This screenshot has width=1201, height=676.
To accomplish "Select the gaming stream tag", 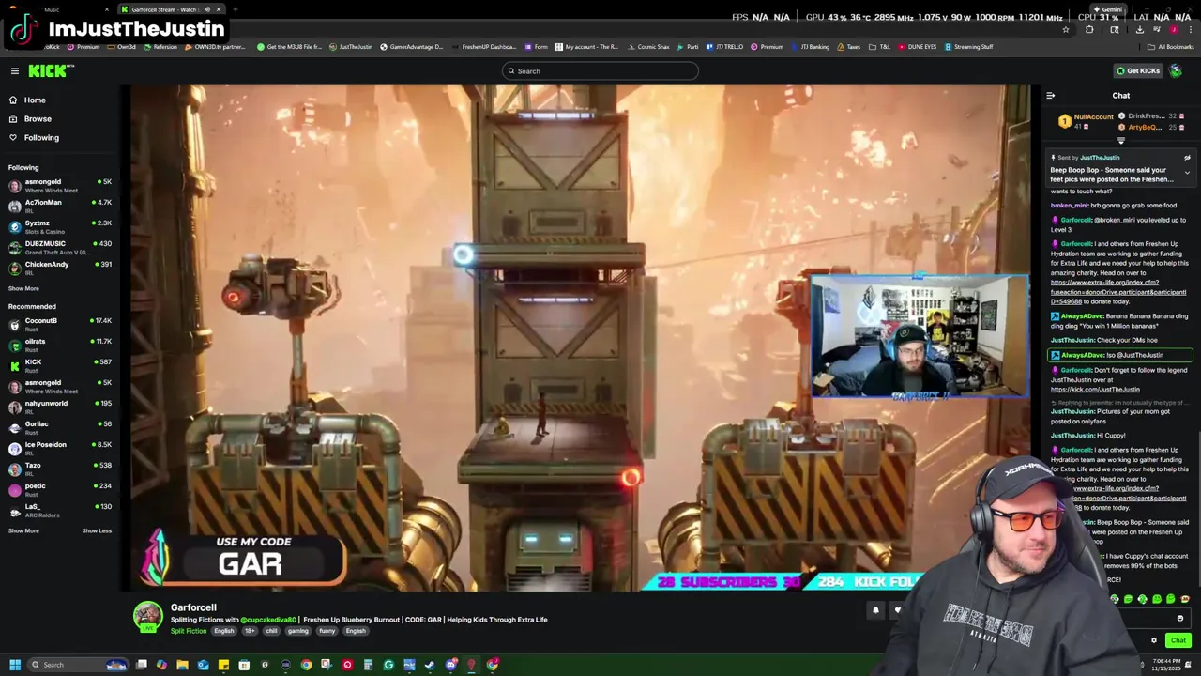I will point(297,631).
